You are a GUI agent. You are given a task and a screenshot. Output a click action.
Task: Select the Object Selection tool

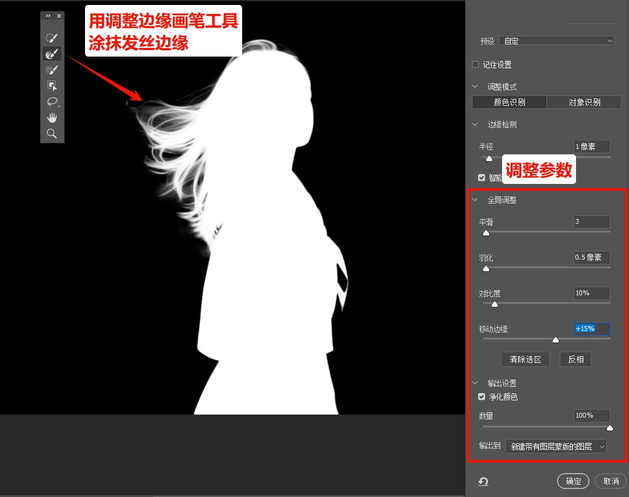pyautogui.click(x=52, y=85)
